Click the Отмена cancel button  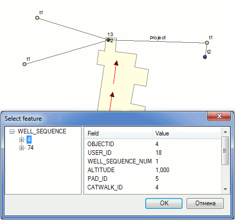pos(205,203)
